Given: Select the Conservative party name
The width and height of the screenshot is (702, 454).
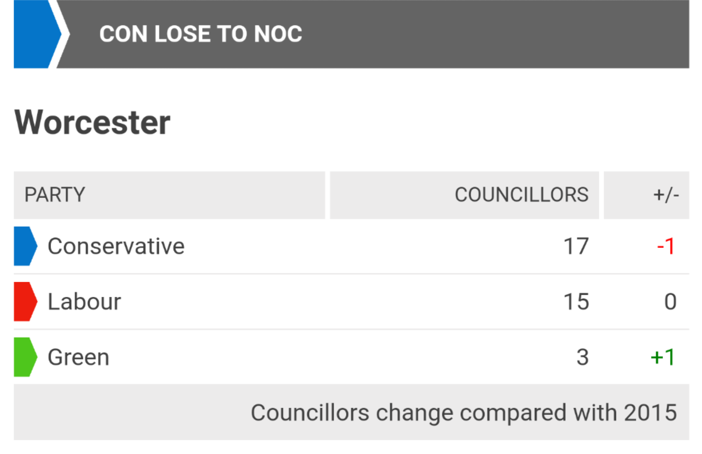Looking at the screenshot, I should pos(116,246).
